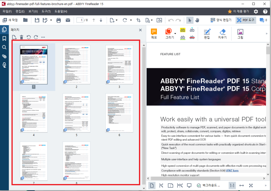Expand the Draw tool dropdown arrow
This screenshot has width=271, height=191.
click(175, 33)
